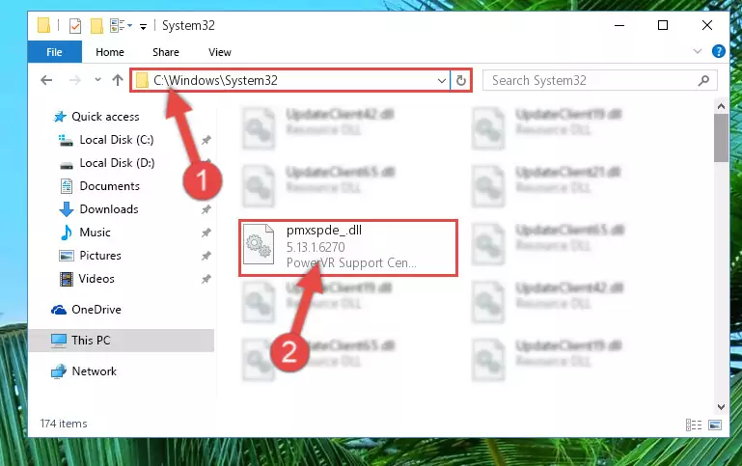Open the File menu
Screen dimensions: 742x466
tap(54, 52)
